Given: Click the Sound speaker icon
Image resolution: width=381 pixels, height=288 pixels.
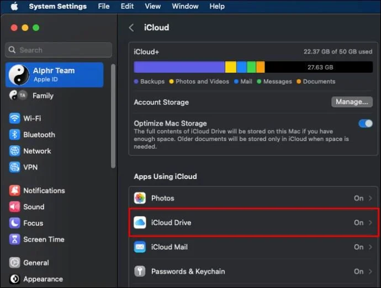Looking at the screenshot, I should pos(14,207).
